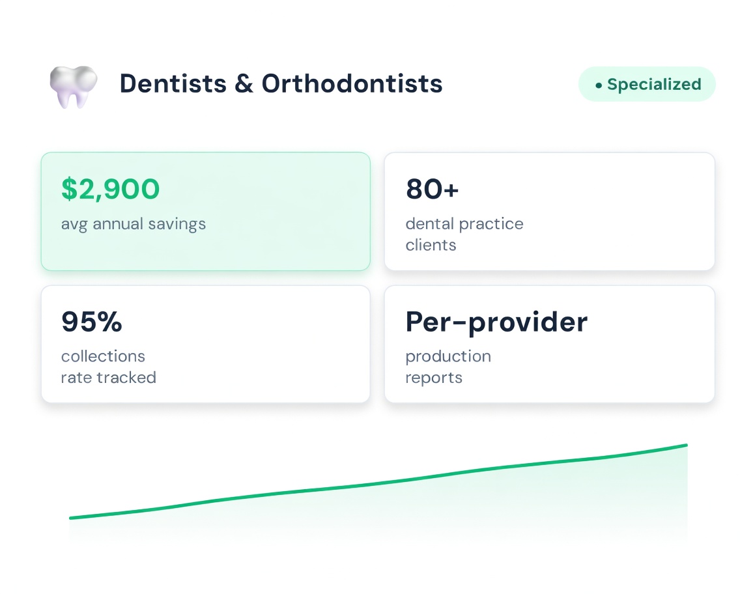Click the avg annual savings label
Viewport: 740px width, 594px height.
click(x=133, y=224)
